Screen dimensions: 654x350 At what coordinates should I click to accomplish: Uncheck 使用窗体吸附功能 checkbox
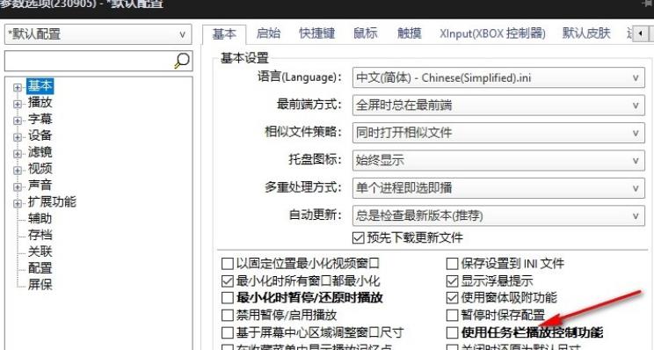[x=452, y=298]
